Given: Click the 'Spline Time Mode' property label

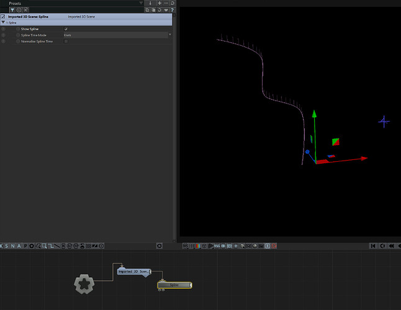Looking at the screenshot, I should point(34,35).
